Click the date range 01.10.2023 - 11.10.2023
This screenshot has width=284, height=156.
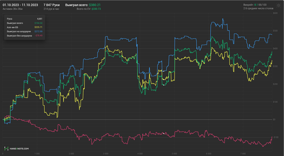pyautogui.click(x=20, y=5)
